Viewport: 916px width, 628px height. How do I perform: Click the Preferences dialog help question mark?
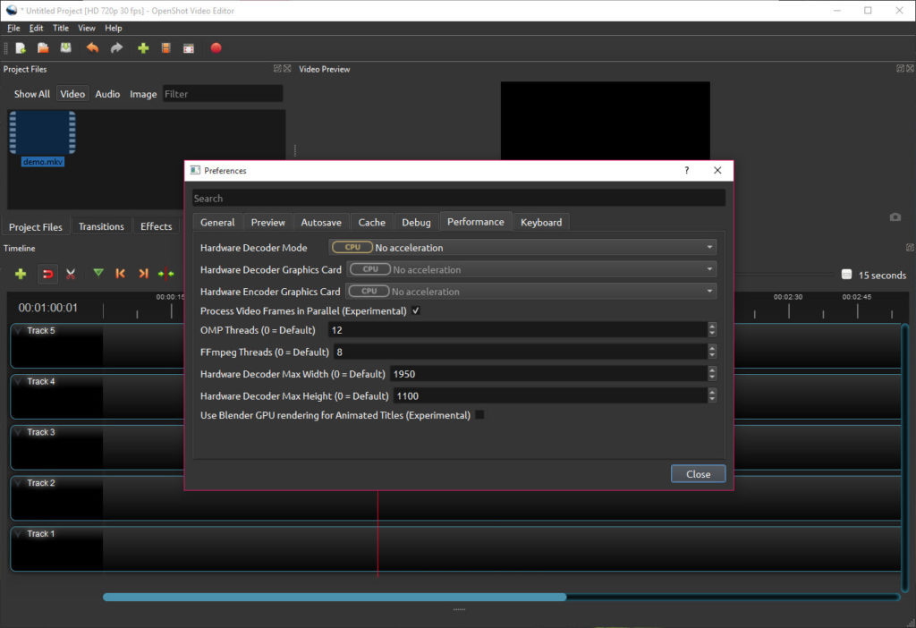[687, 171]
